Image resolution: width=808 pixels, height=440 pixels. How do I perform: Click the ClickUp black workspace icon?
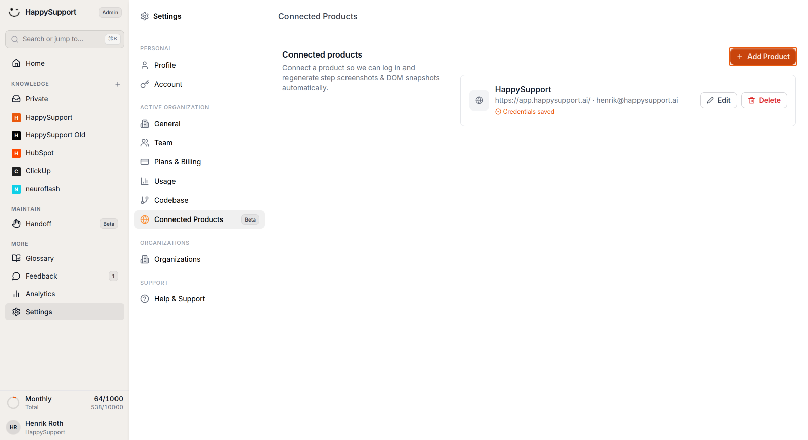coord(16,172)
